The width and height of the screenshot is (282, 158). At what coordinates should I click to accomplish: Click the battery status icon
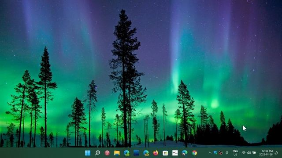254,153
